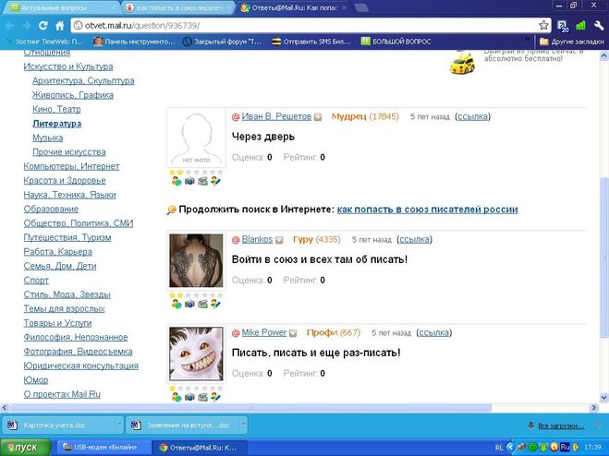Open Blankos user avatar image
This screenshot has width=609, height=456.
pos(196,260)
